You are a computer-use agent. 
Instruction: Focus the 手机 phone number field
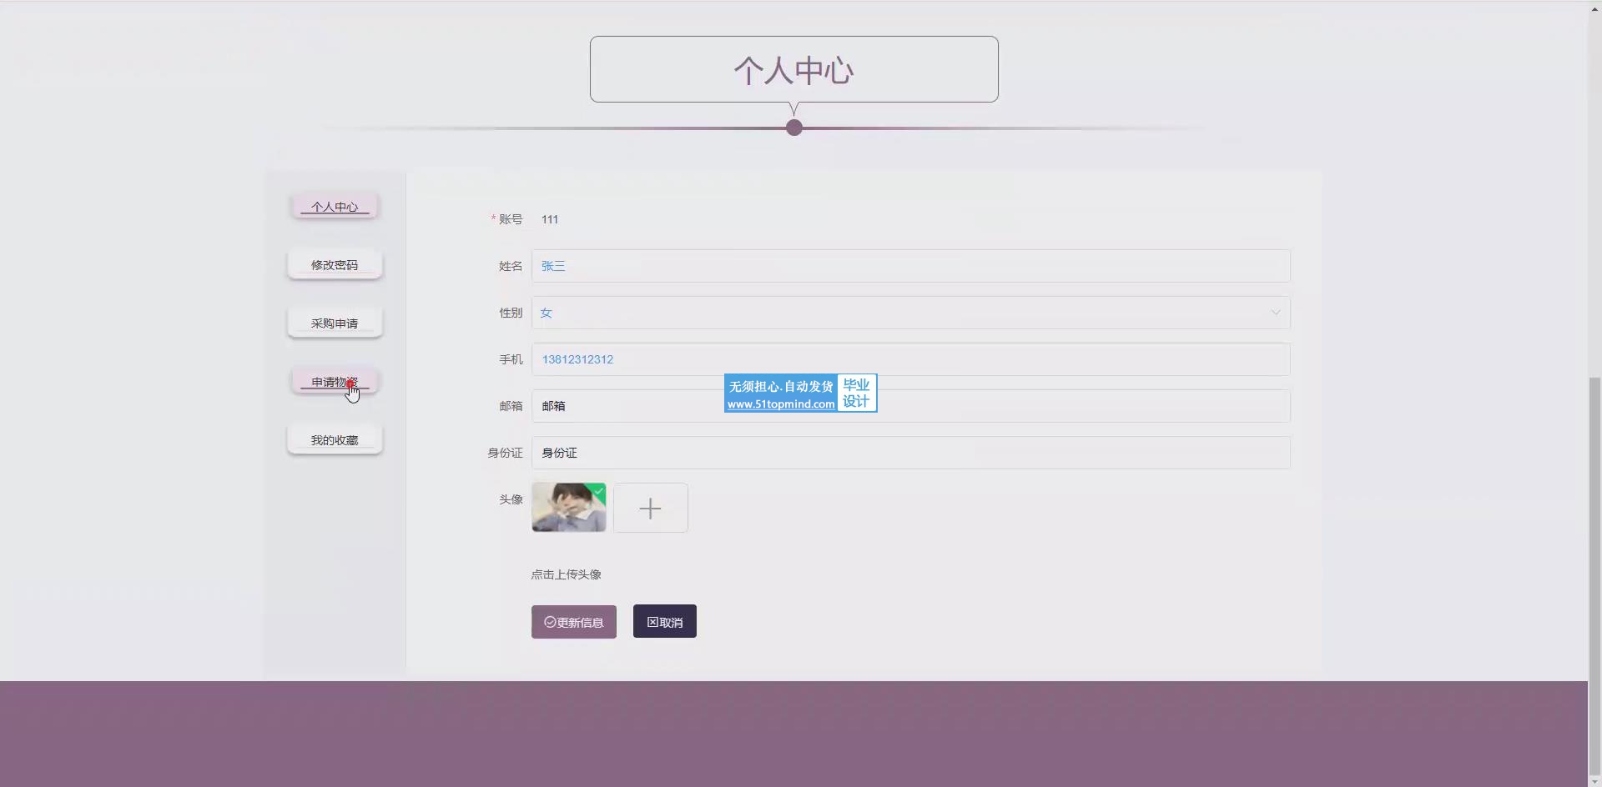pos(910,359)
